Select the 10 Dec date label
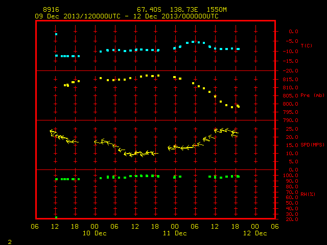 pyautogui.click(x=95, y=233)
